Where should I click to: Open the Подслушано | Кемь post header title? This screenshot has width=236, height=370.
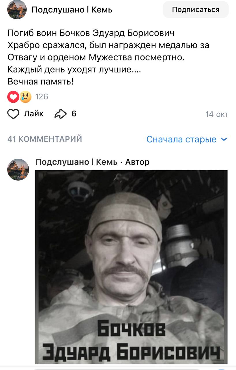click(72, 10)
